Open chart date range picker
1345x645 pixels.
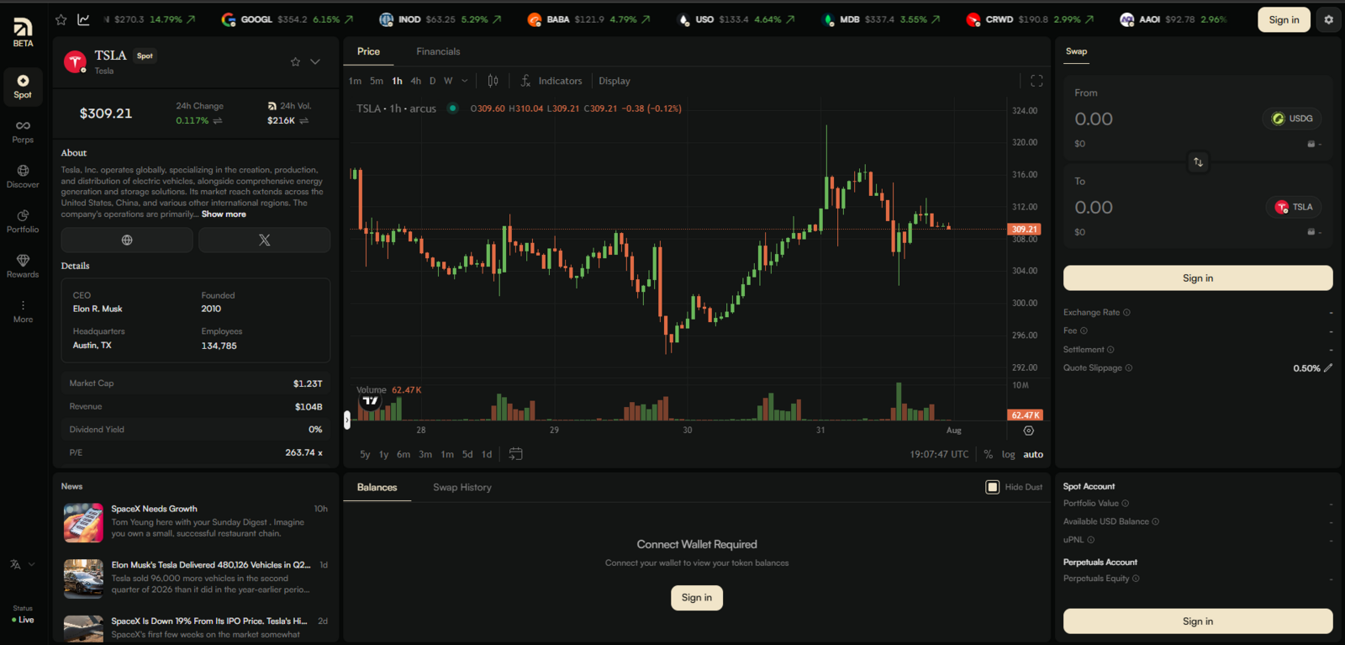pos(515,453)
